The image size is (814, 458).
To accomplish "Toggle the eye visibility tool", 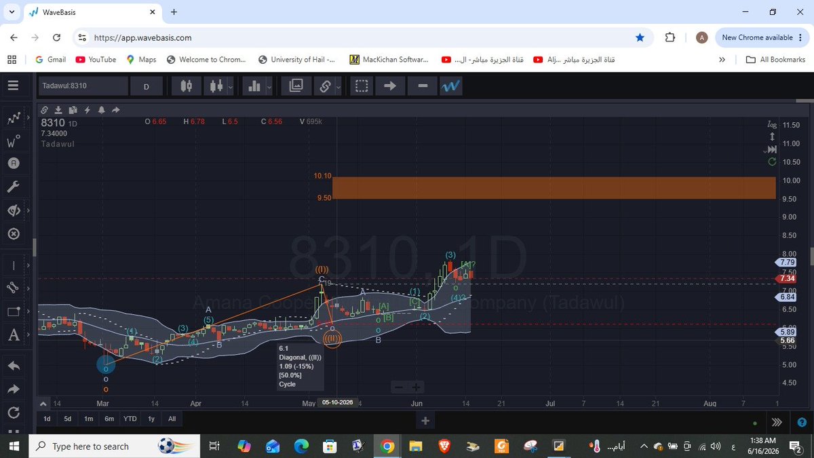I will coord(13,210).
